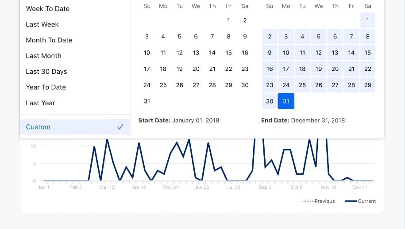This screenshot has width=405, height=229.
Task: Choose the Last Week range option
Action: [42, 24]
